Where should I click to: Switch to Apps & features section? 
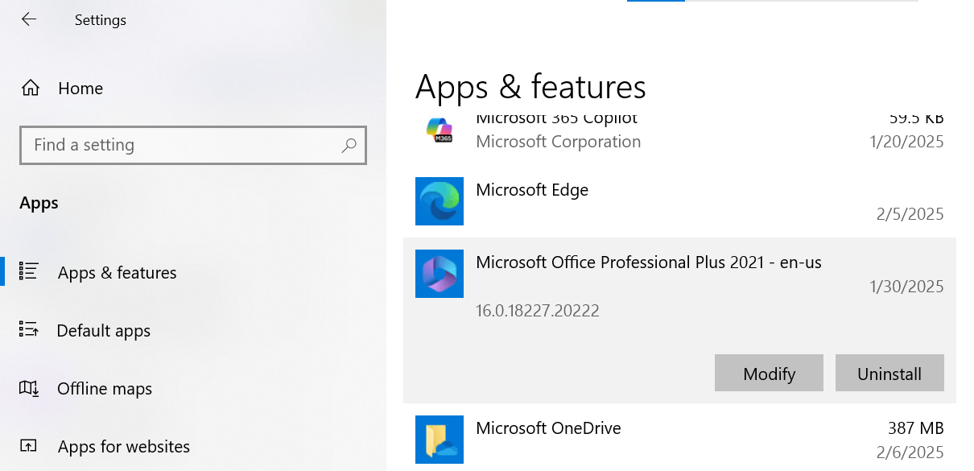pyautogui.click(x=118, y=273)
